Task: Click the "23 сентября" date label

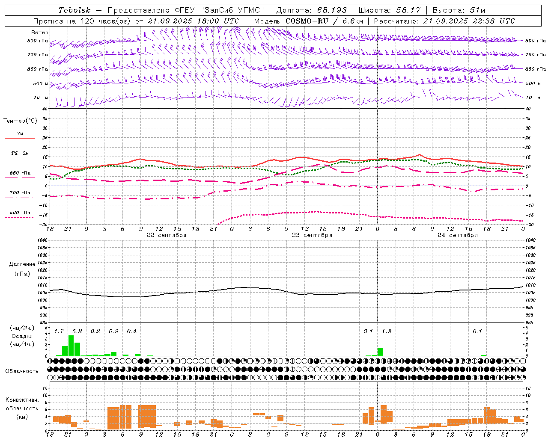Action: coord(312,235)
